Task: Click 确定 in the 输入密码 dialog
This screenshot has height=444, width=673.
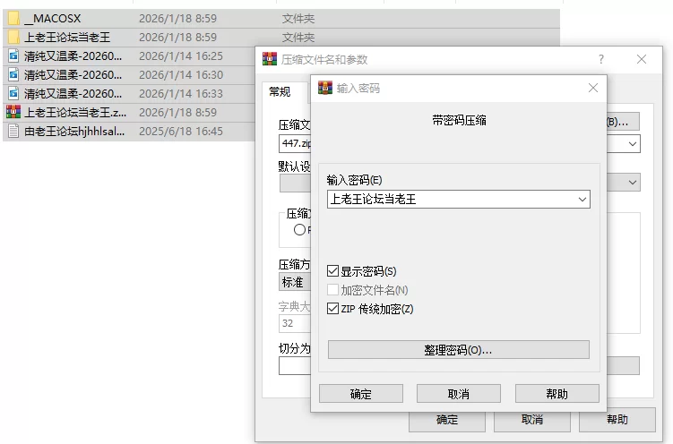Action: (x=361, y=394)
